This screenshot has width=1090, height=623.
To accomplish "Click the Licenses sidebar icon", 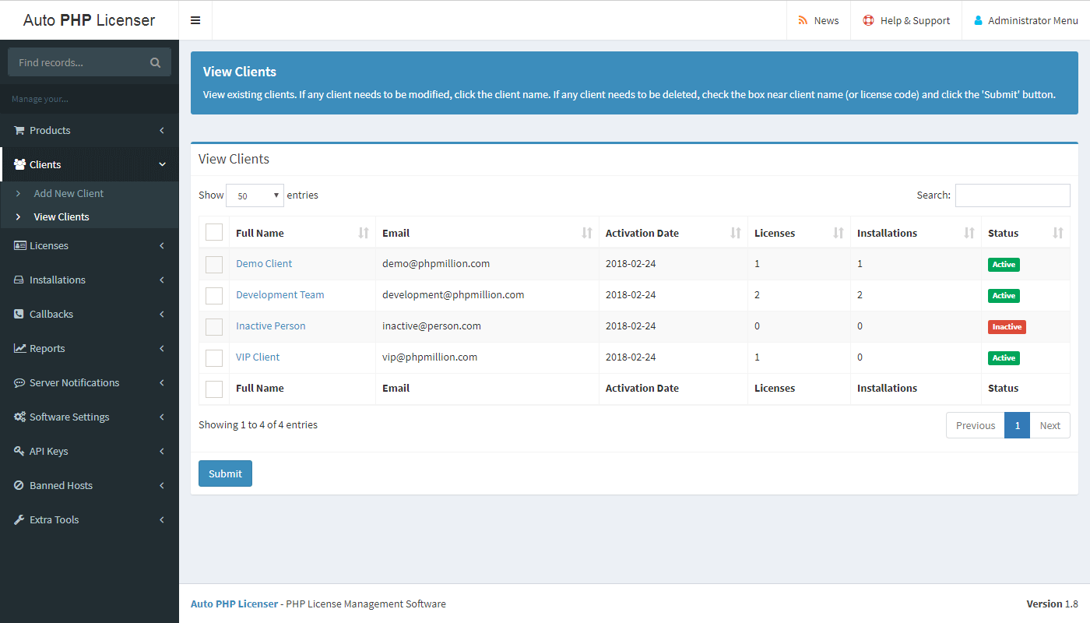I will [x=18, y=245].
